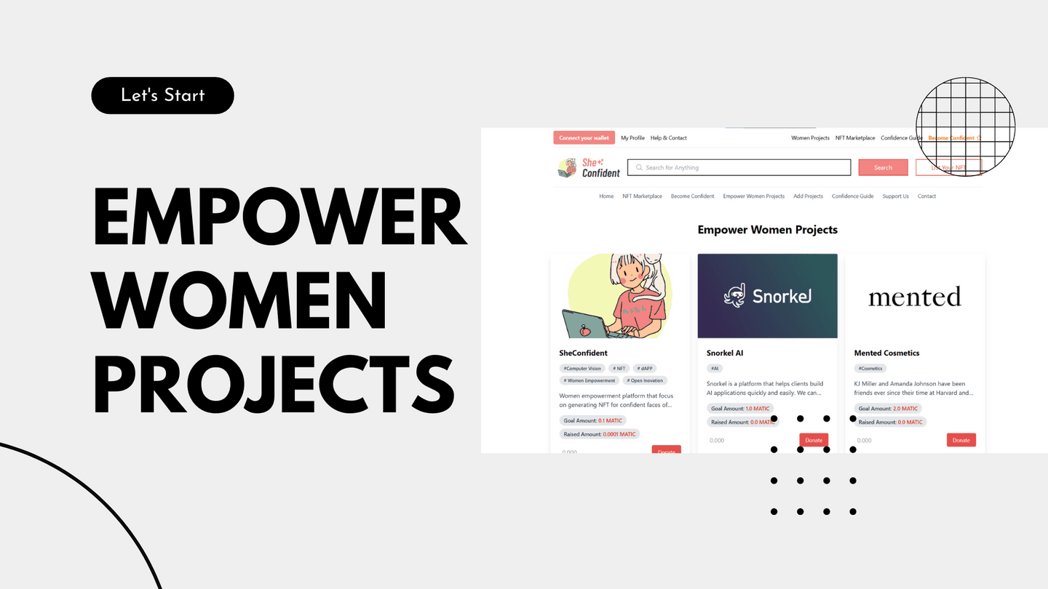This screenshot has width=1048, height=589.
Task: Click the Snorkel AI description text
Action: click(765, 388)
